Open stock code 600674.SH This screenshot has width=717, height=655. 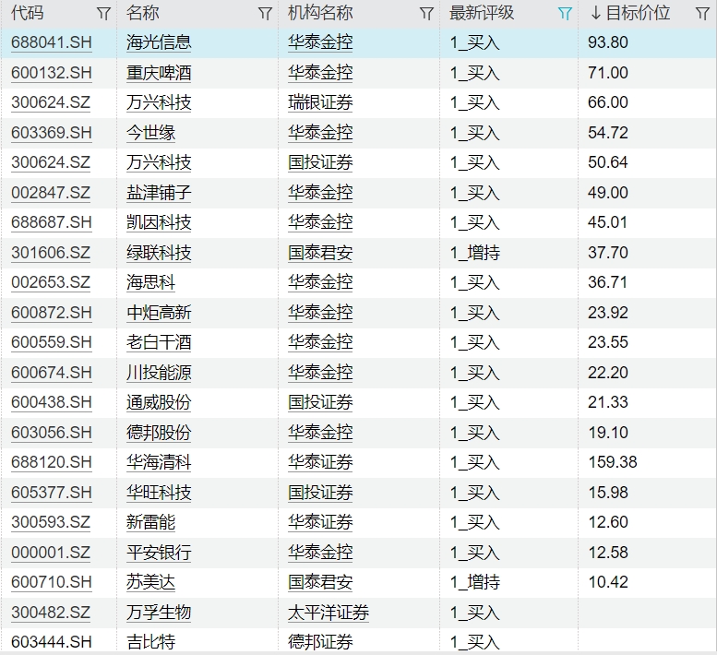52,373
